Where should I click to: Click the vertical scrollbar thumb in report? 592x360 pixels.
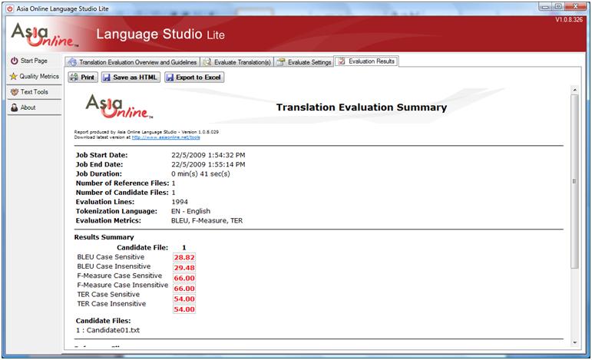click(574, 181)
